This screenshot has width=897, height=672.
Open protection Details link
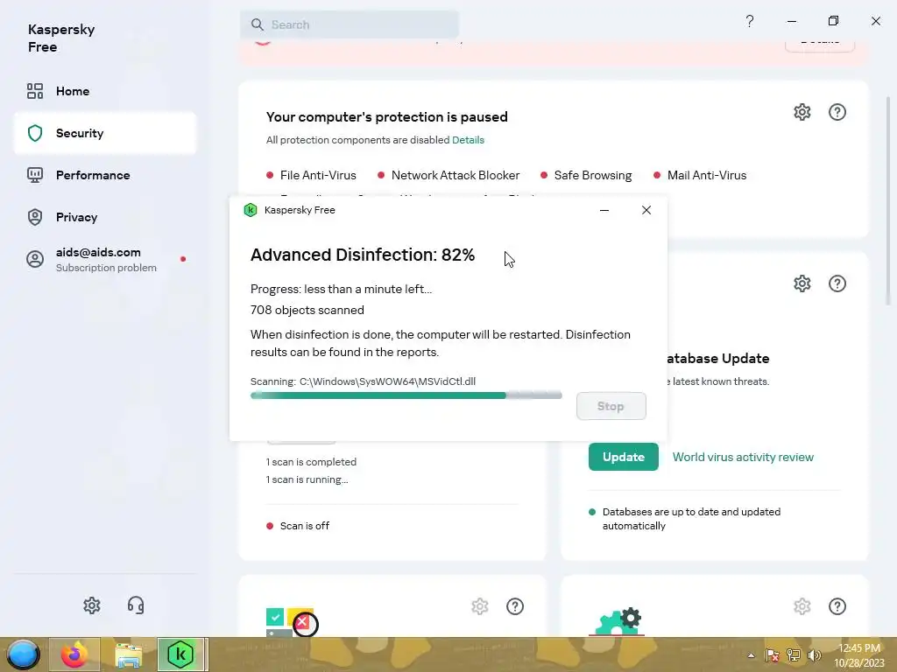tap(468, 140)
